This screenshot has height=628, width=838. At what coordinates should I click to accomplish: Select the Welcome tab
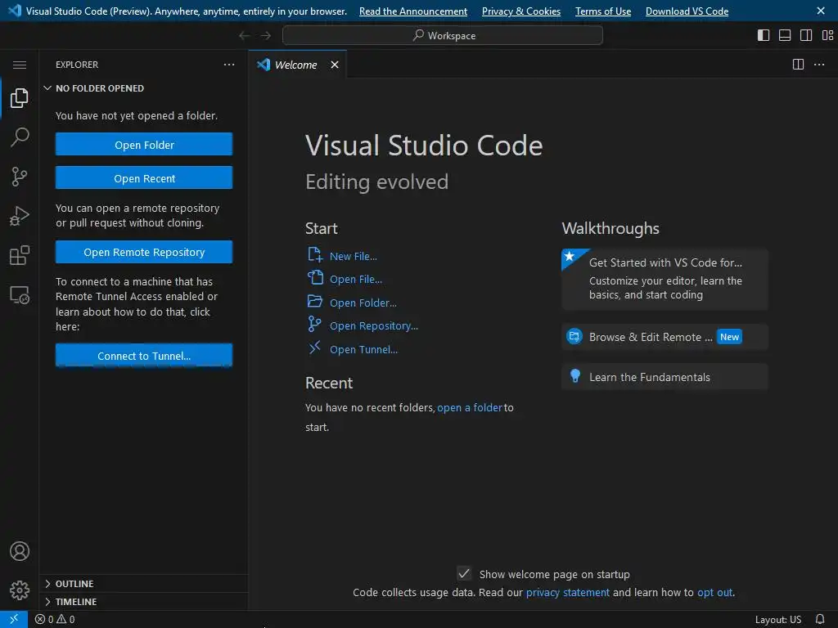click(x=295, y=65)
